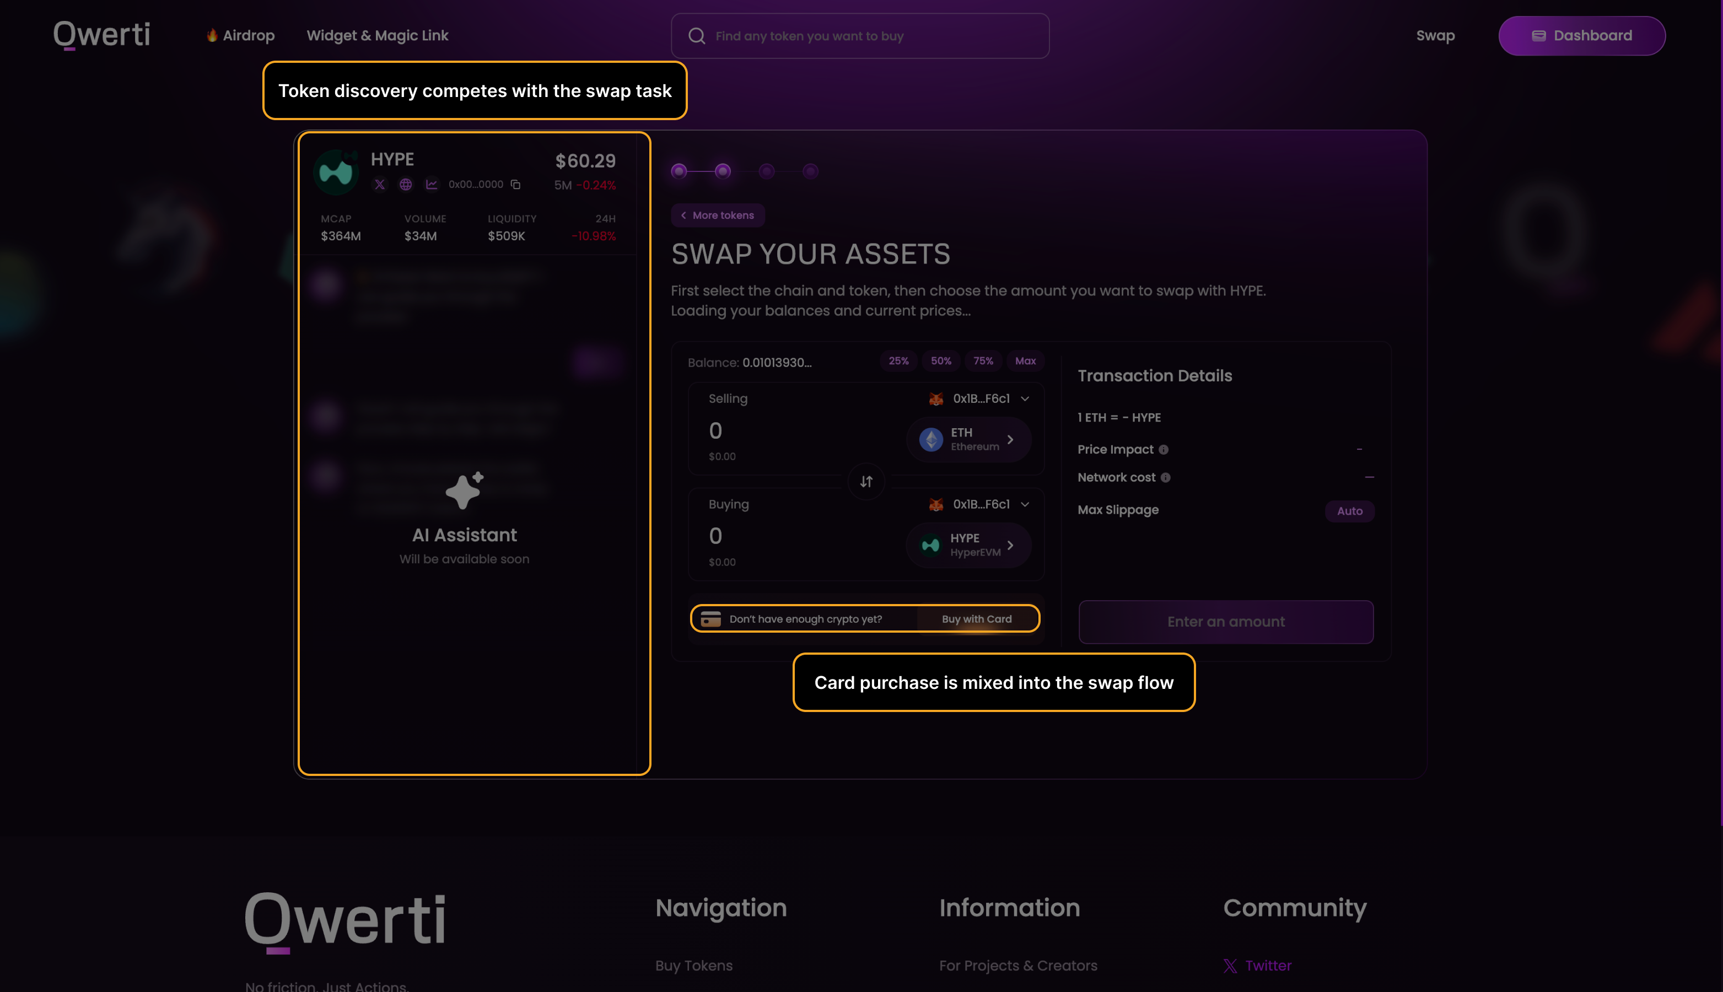Click the wallet Balance value
Viewport: 1723px width, 992px height.
pyautogui.click(x=777, y=363)
